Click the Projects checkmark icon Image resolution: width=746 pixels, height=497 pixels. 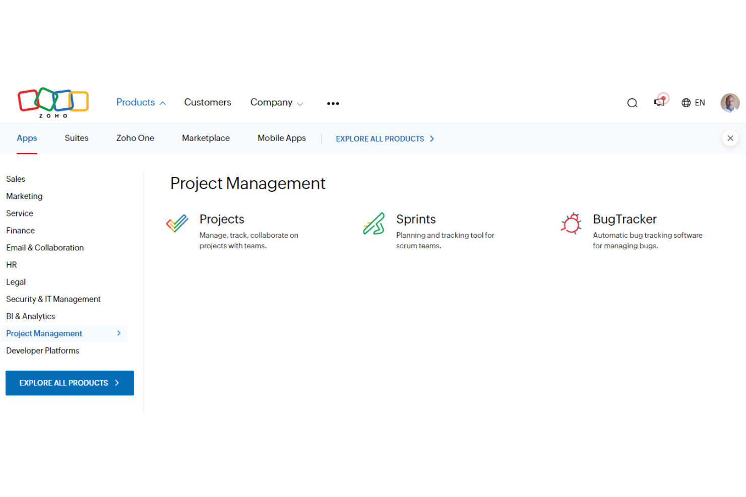[177, 223]
